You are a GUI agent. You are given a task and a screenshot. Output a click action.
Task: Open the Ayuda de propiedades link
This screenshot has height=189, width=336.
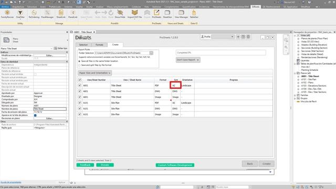pyautogui.click(x=10, y=182)
